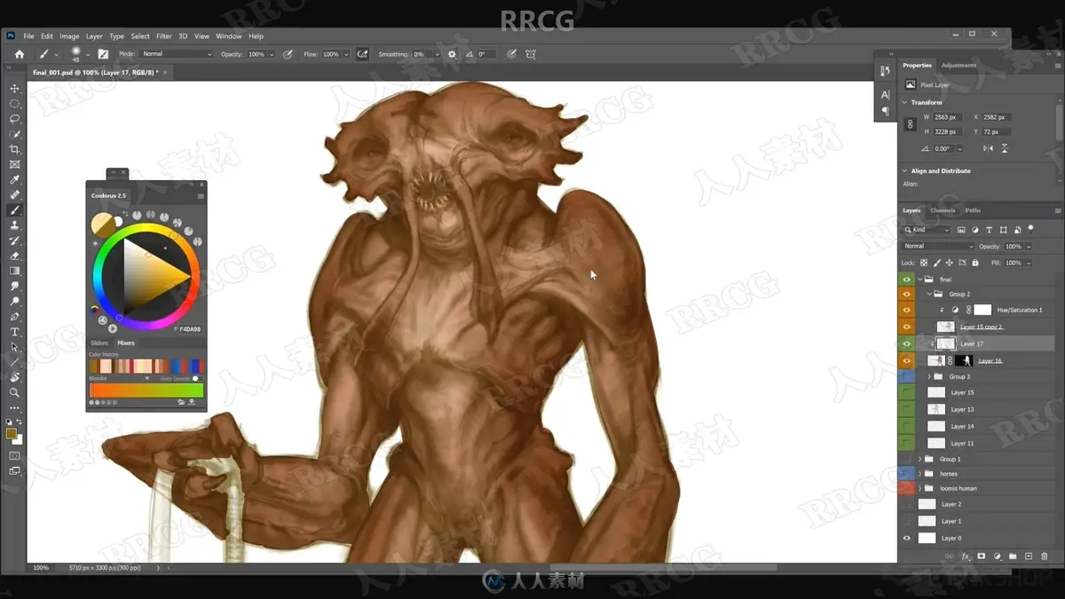
Task: Hide the Hue/Saturation 1 layer
Action: pyautogui.click(x=906, y=310)
